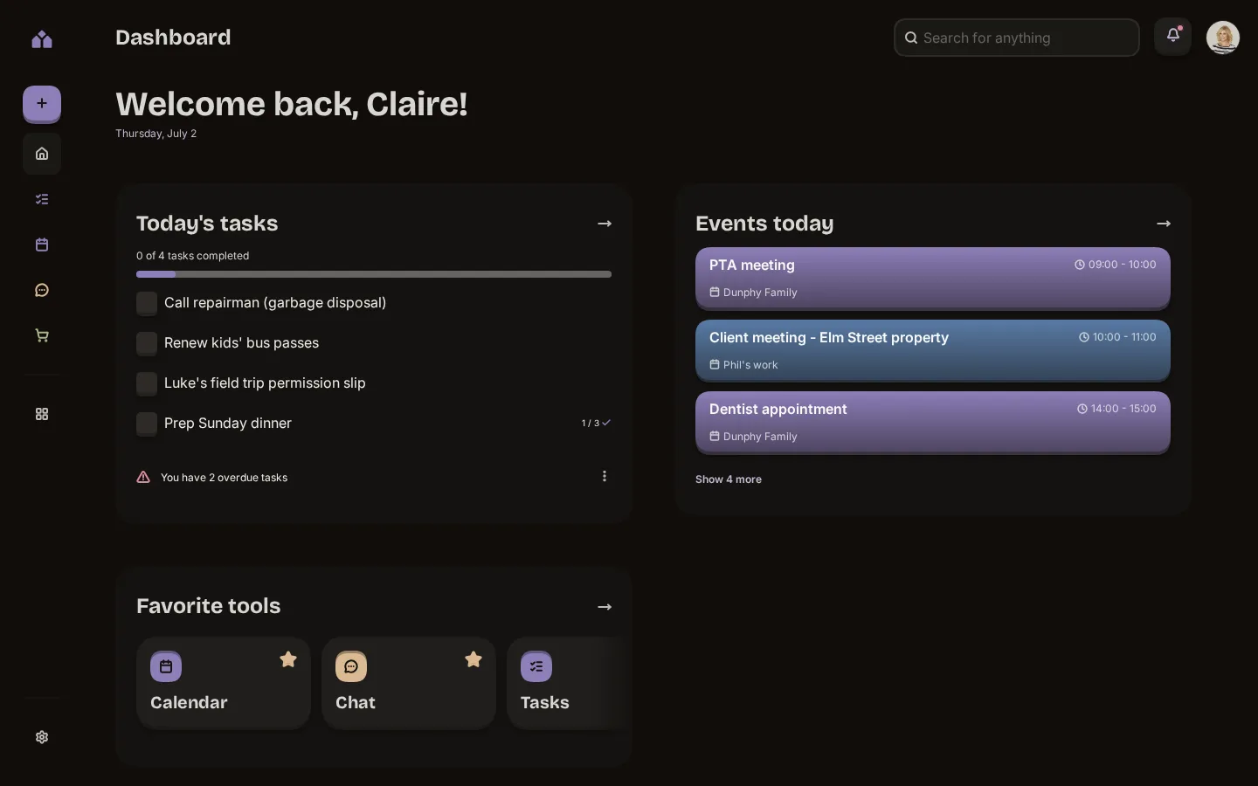This screenshot has height=786, width=1258.
Task: Open the Tasks favorite tool card
Action: coord(570,683)
